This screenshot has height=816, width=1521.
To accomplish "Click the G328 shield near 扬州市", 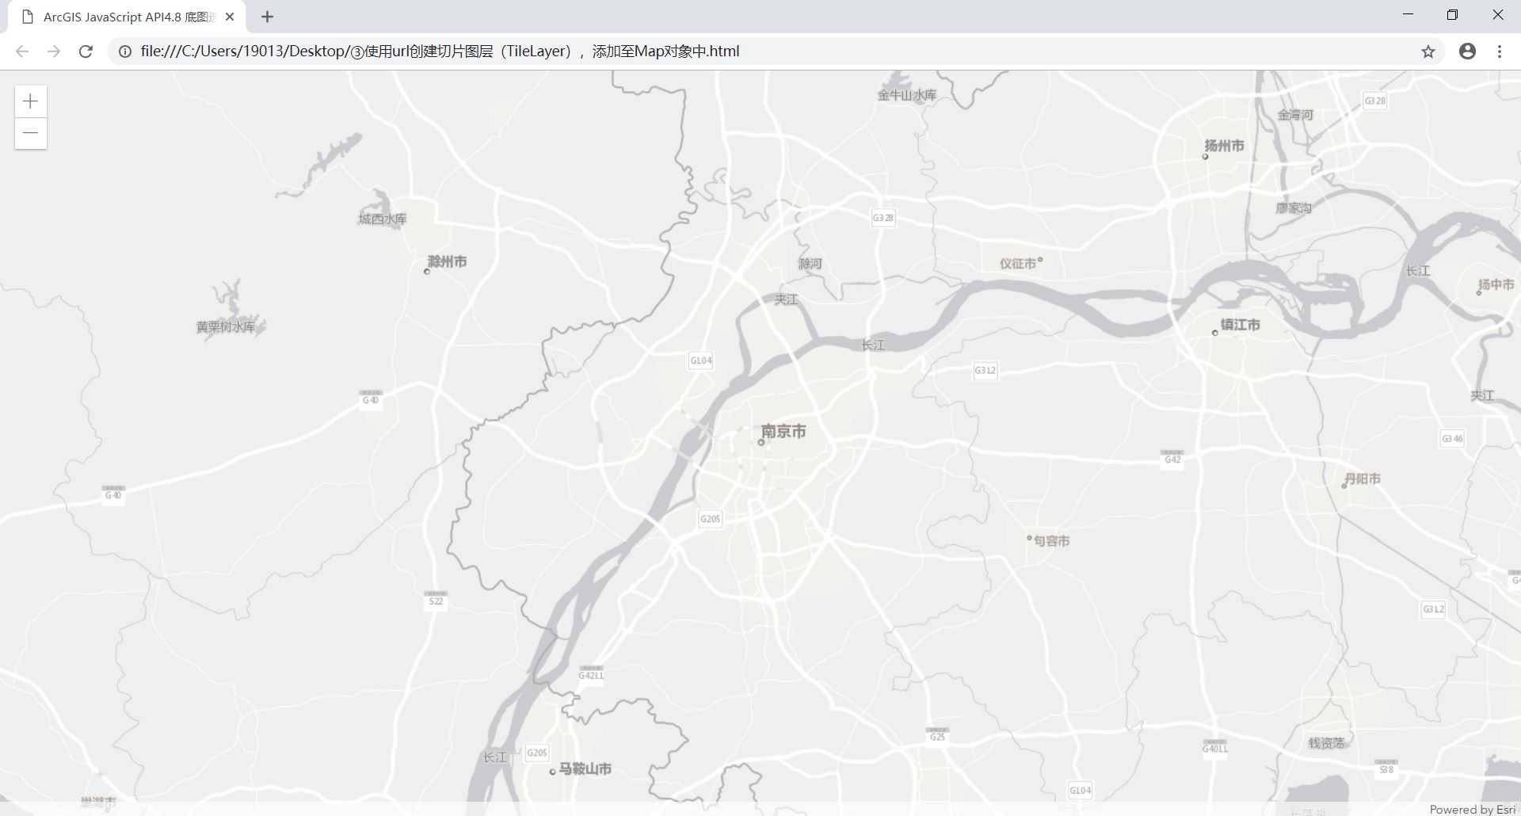I will 1375,101.
